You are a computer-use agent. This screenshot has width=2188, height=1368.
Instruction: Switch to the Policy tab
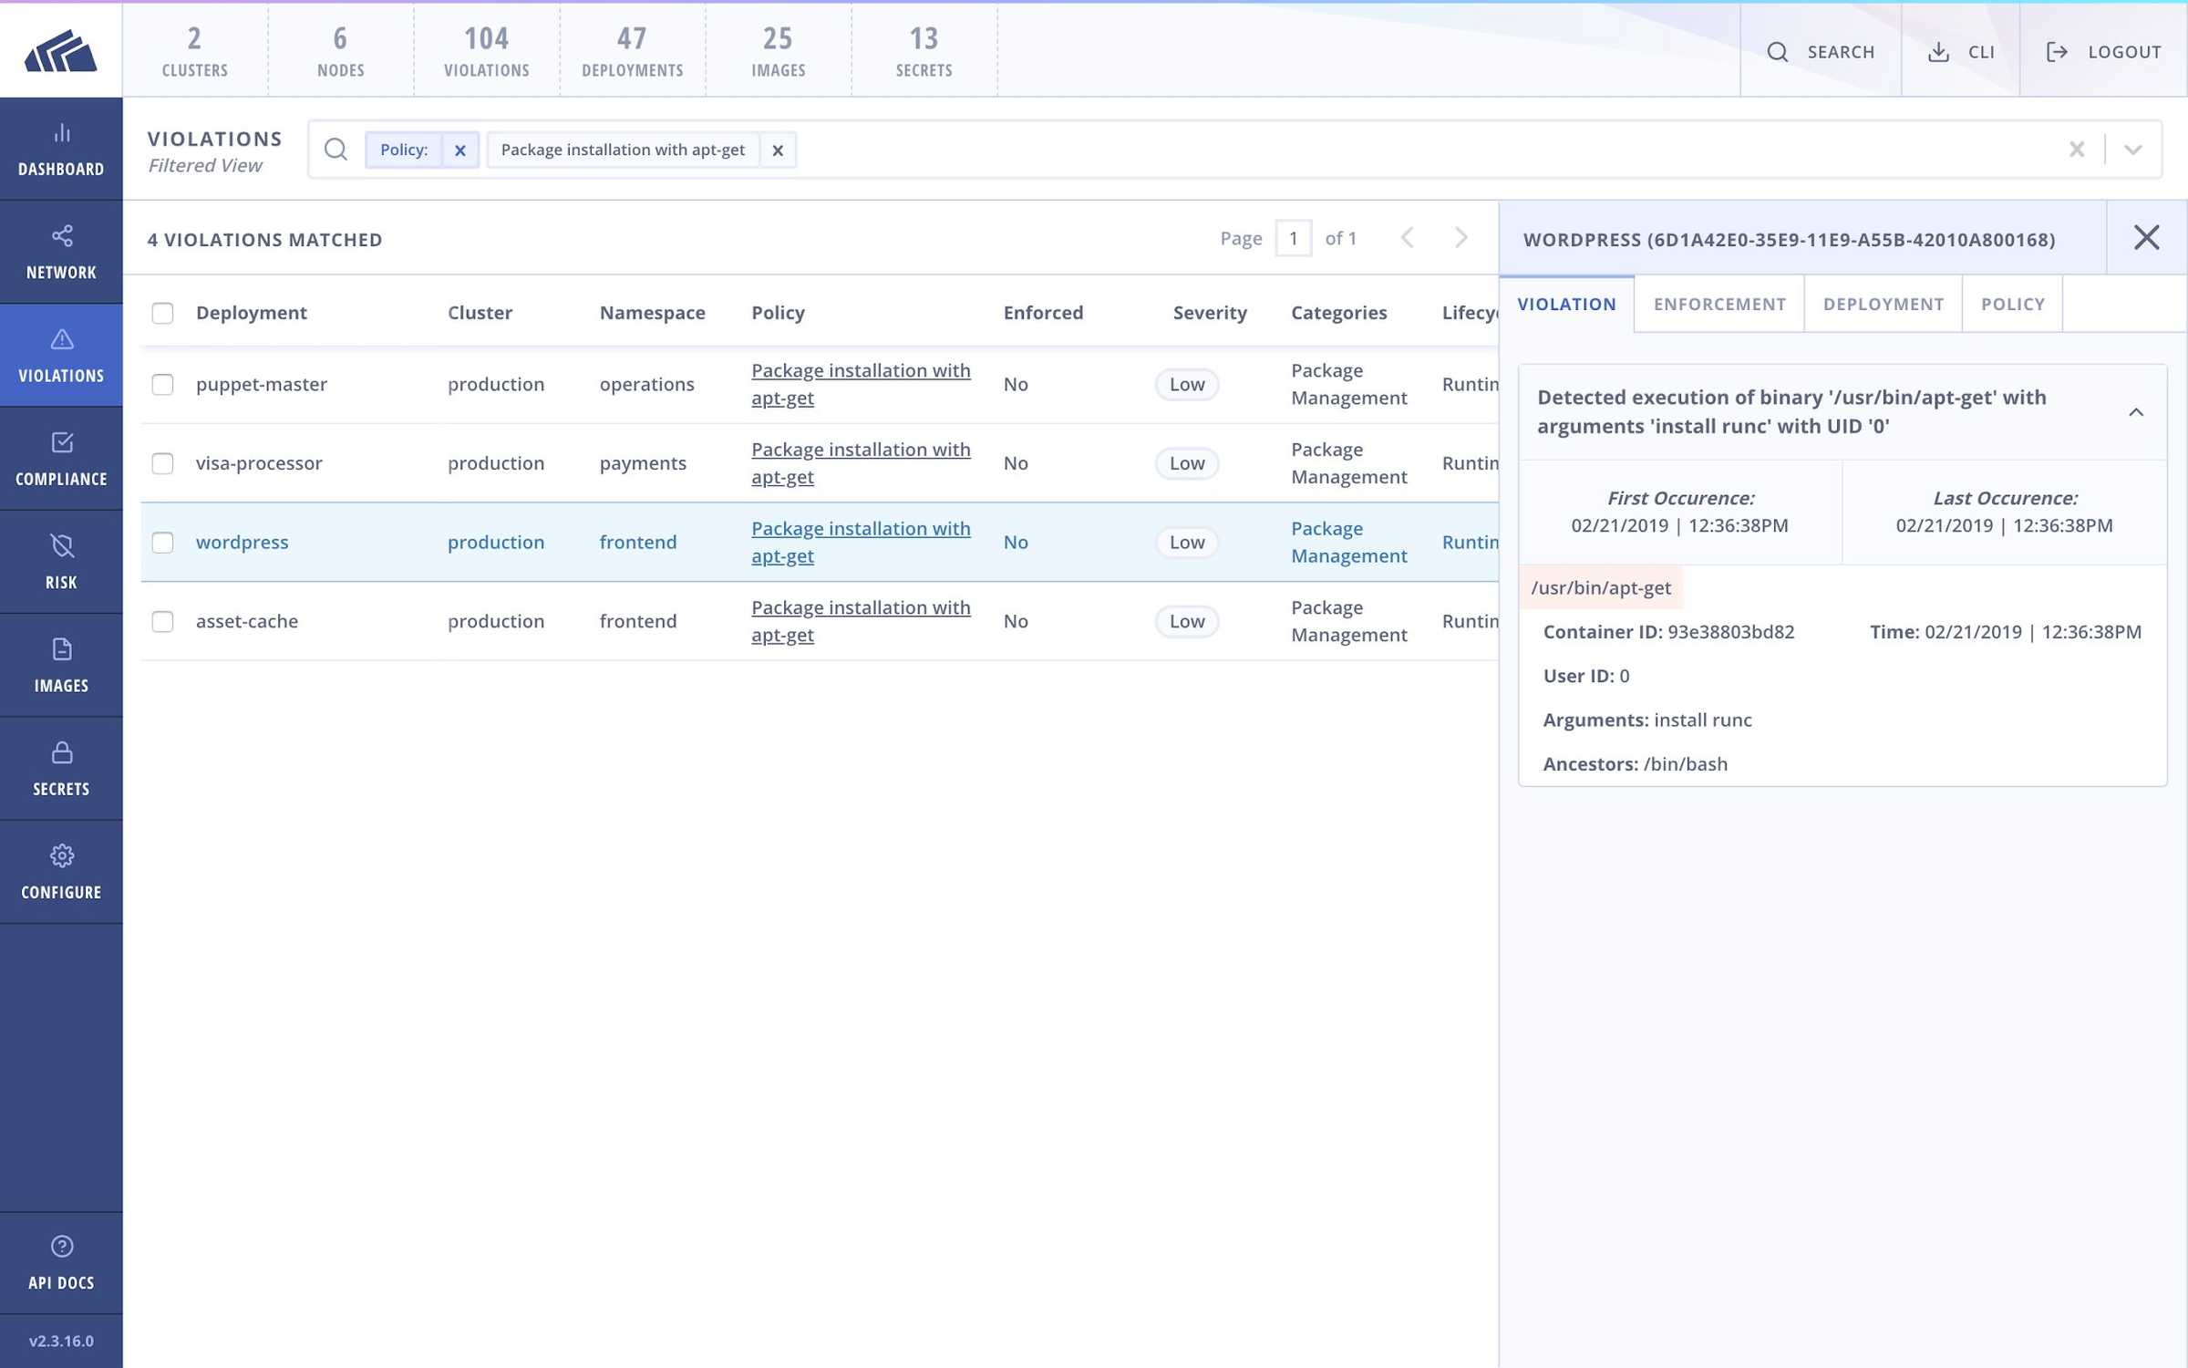point(2011,305)
